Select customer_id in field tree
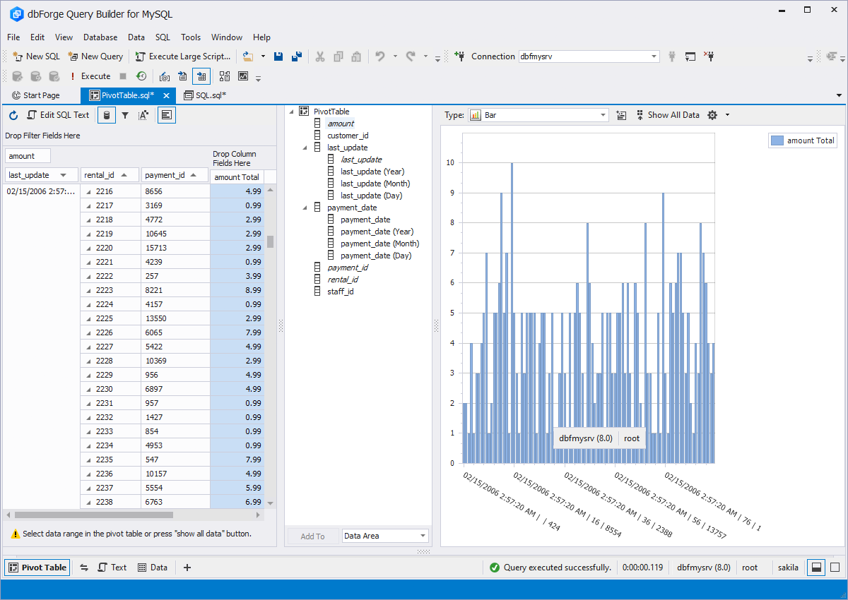The height and width of the screenshot is (600, 848). pos(348,136)
